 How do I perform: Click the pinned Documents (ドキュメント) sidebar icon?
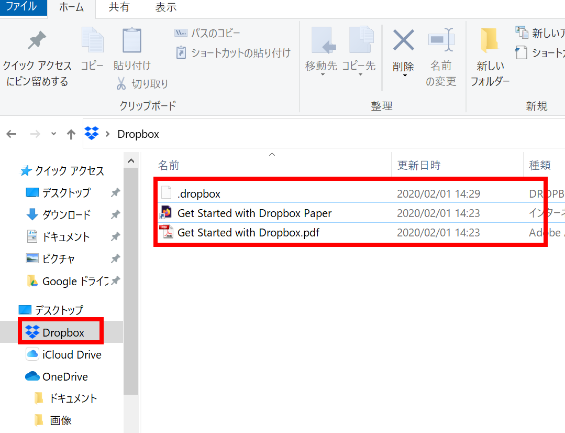coord(32,236)
